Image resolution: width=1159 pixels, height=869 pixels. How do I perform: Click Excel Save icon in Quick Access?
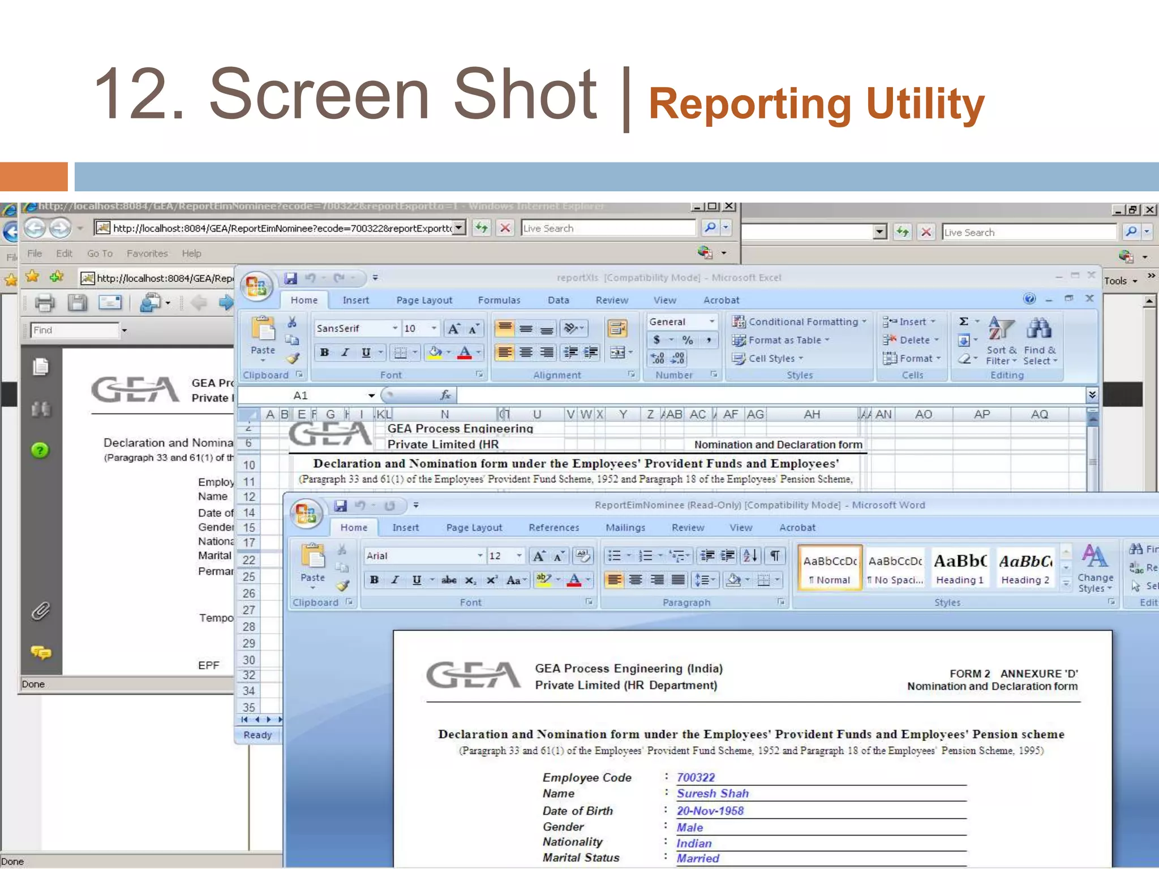pos(291,278)
